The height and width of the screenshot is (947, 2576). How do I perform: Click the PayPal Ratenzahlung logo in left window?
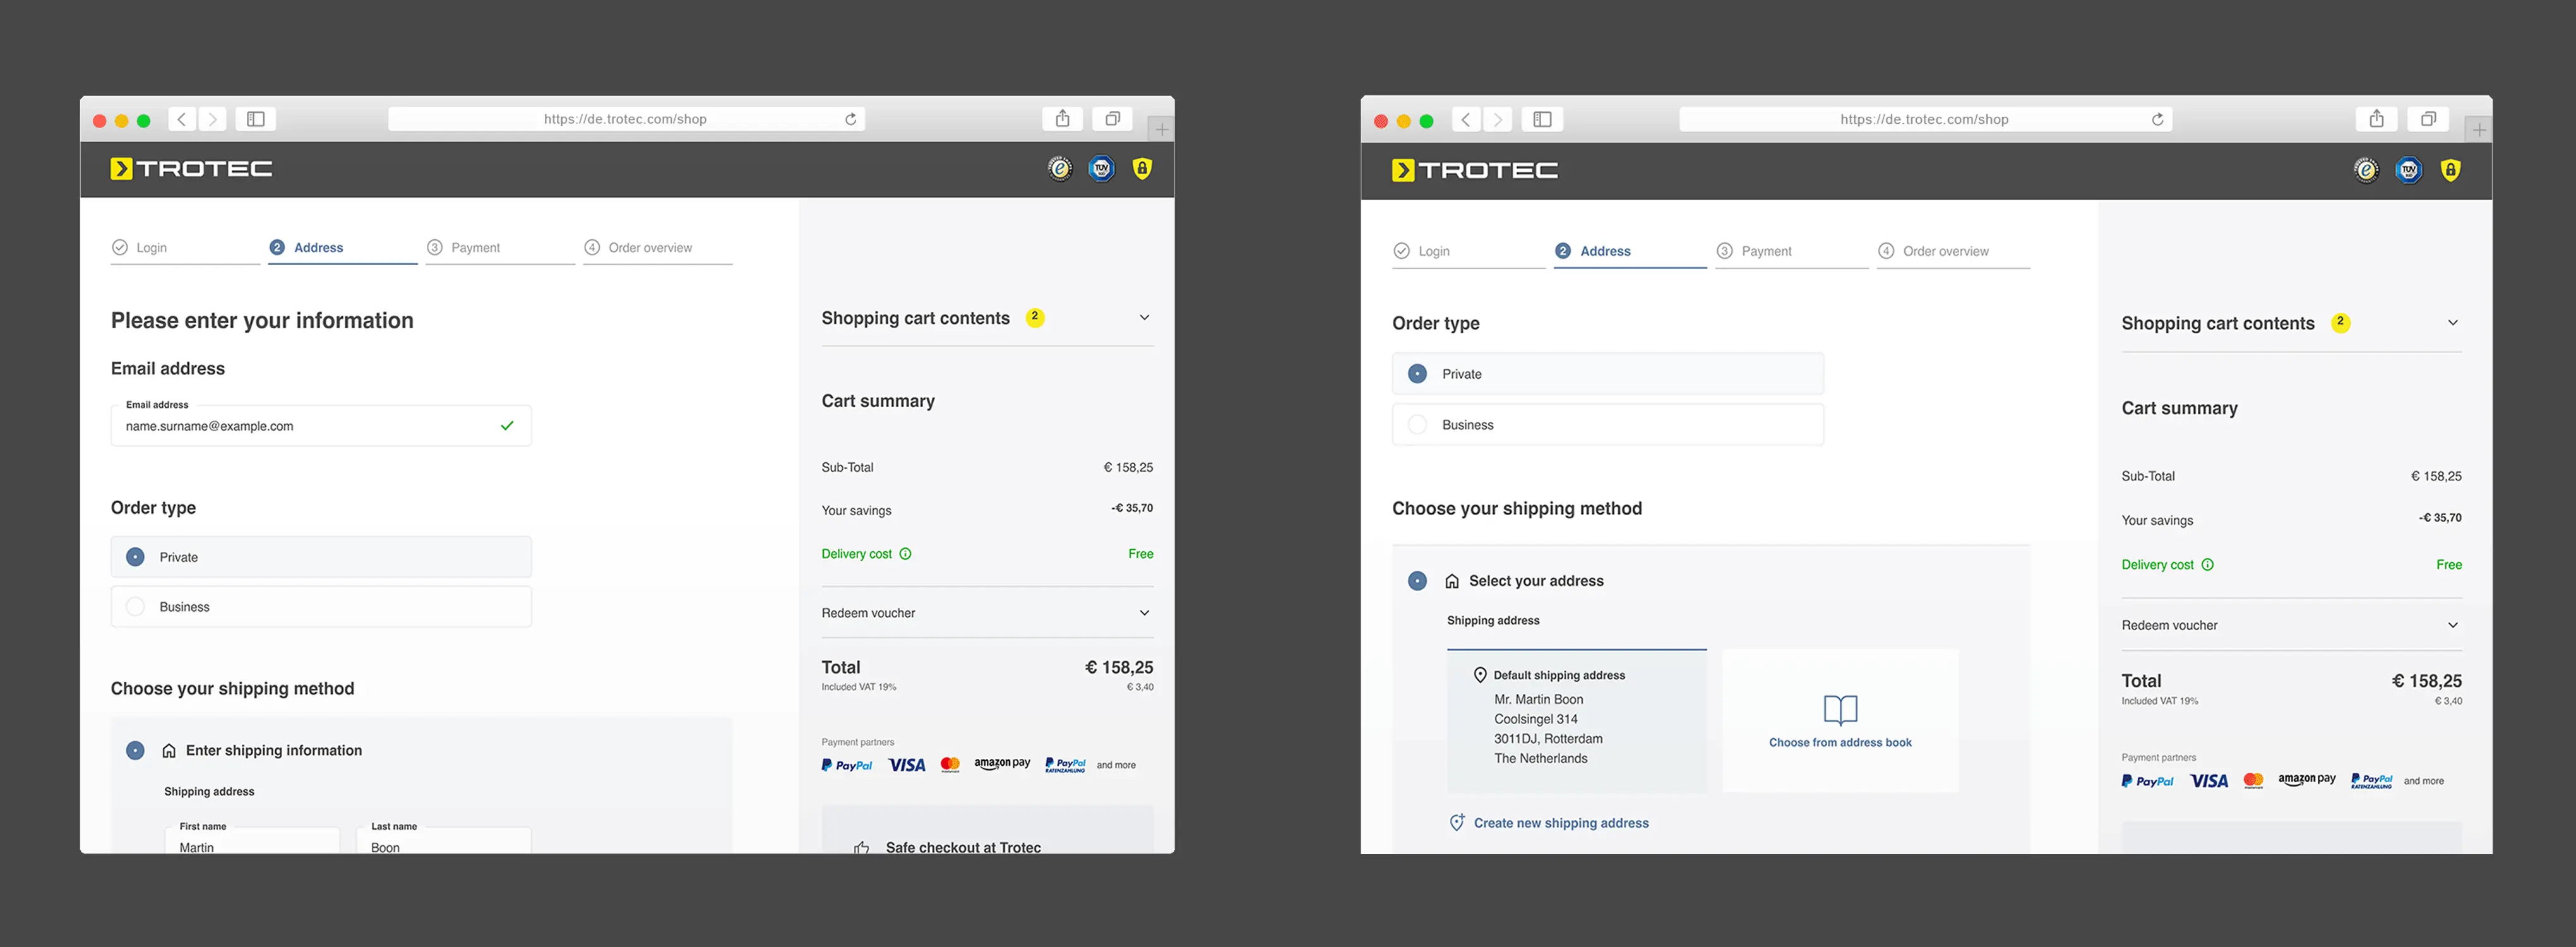point(1065,765)
